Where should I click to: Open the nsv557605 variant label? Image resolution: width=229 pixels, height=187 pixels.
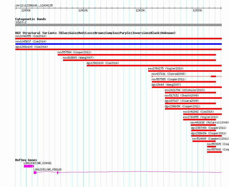point(218,144)
